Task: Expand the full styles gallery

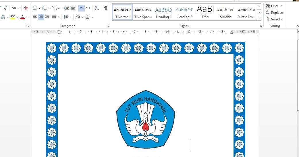Action: click(x=259, y=18)
